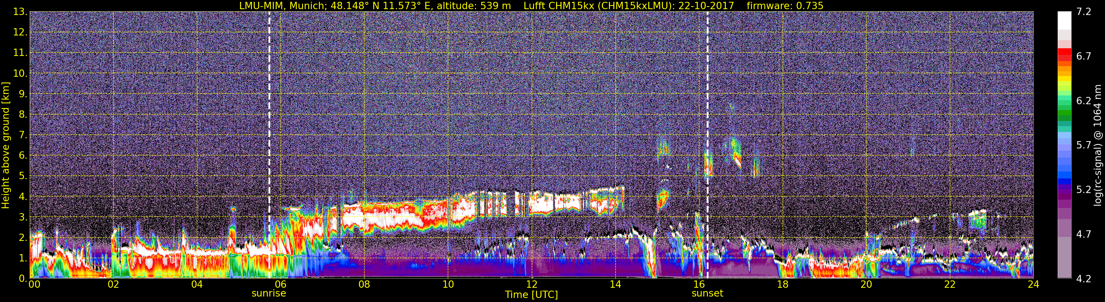
Task: Click the date '22-10-2017' in the title
Action: 706,6
